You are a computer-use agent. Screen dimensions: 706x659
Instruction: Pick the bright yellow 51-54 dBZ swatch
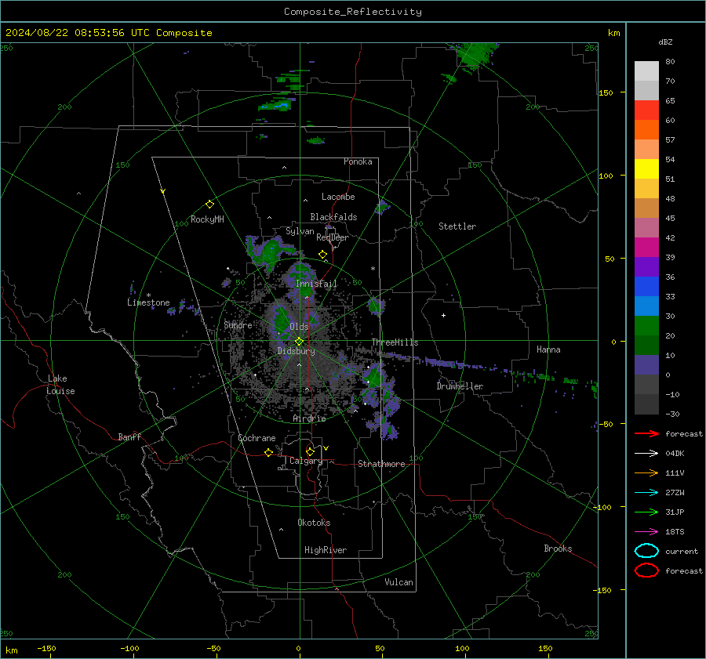646,168
